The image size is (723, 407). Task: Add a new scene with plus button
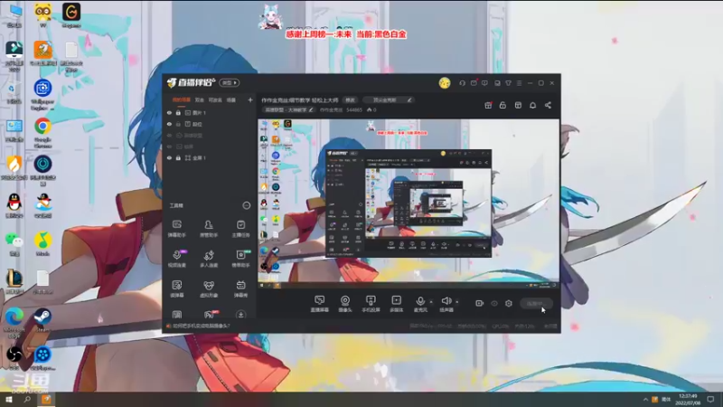[250, 99]
